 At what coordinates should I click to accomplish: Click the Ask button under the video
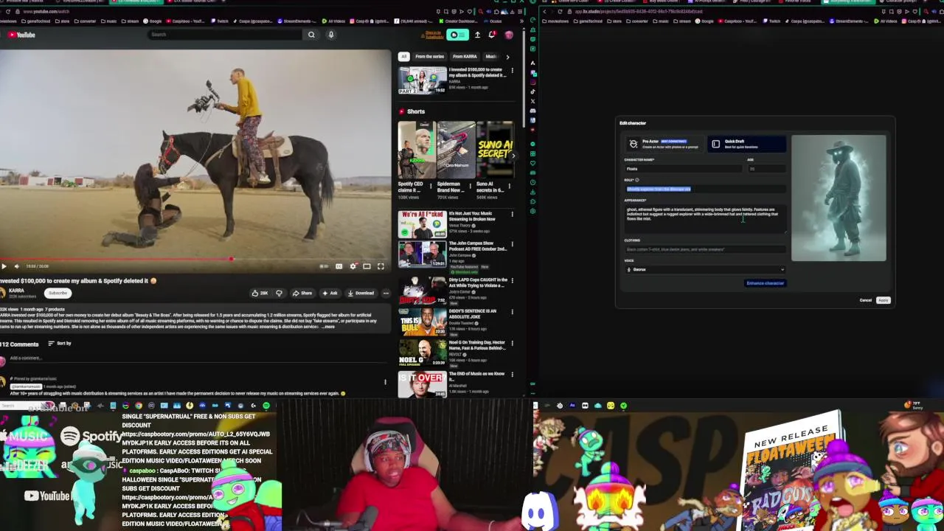[x=329, y=294]
